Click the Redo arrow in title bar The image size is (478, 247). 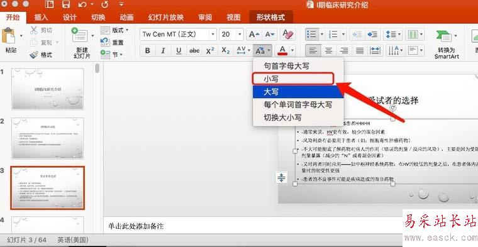pos(104,4)
